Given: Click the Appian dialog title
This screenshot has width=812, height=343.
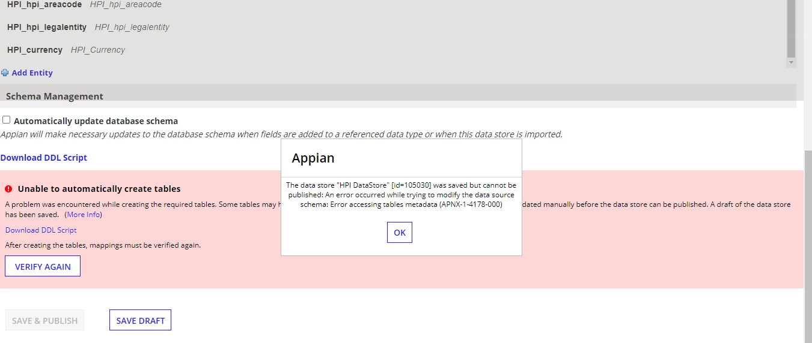Looking at the screenshot, I should tap(313, 158).
